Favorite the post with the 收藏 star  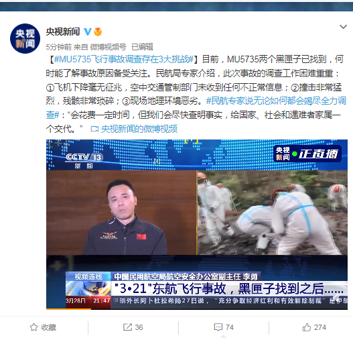coord(43,327)
